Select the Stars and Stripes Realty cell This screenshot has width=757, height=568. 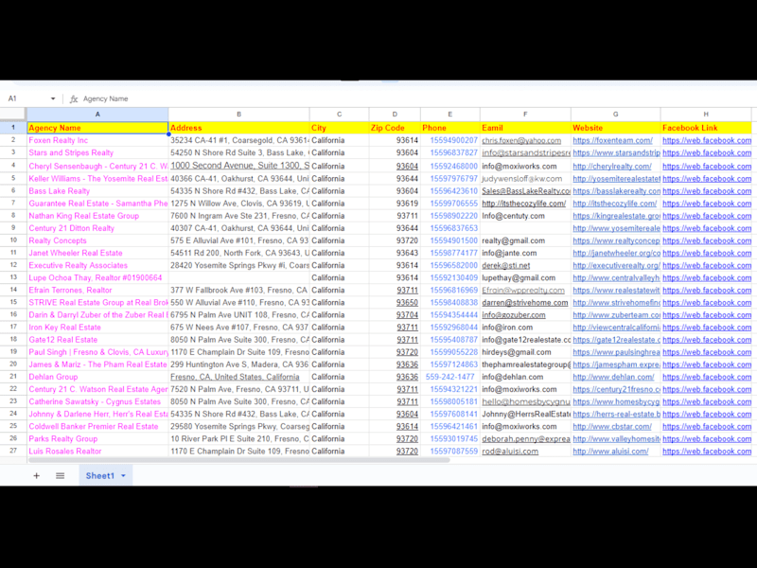tap(97, 152)
